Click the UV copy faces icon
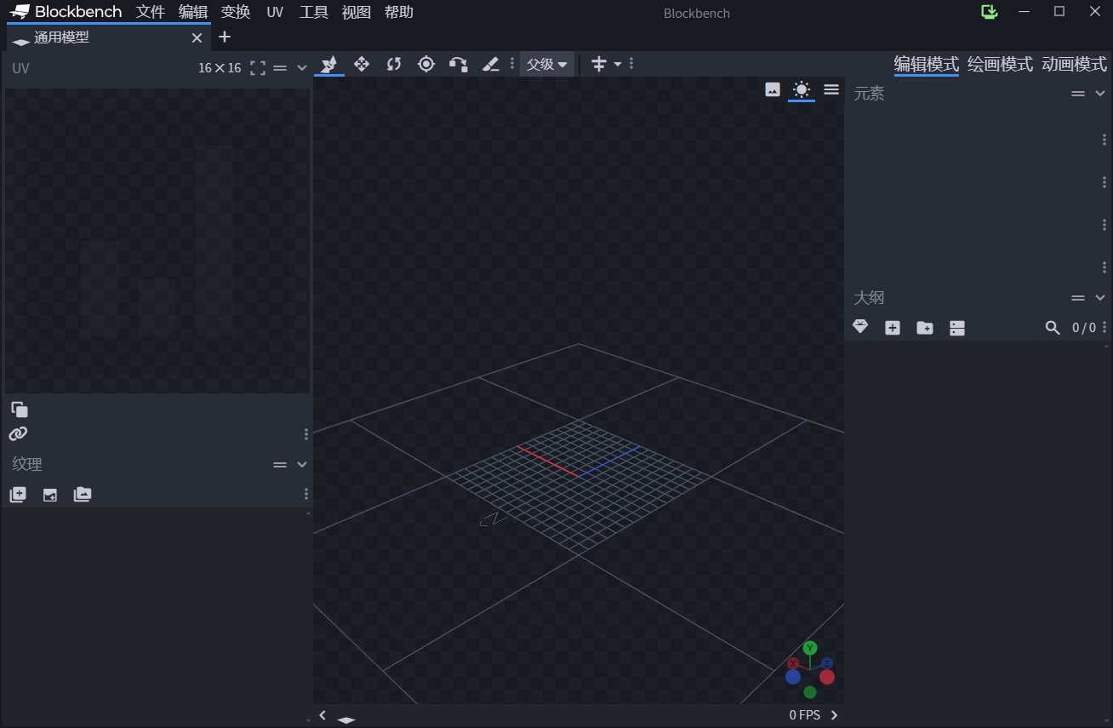Viewport: 1113px width, 728px height. 20,410
